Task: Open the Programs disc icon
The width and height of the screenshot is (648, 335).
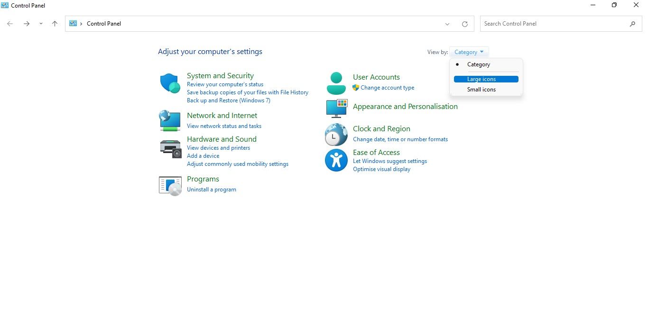Action: coord(170,186)
